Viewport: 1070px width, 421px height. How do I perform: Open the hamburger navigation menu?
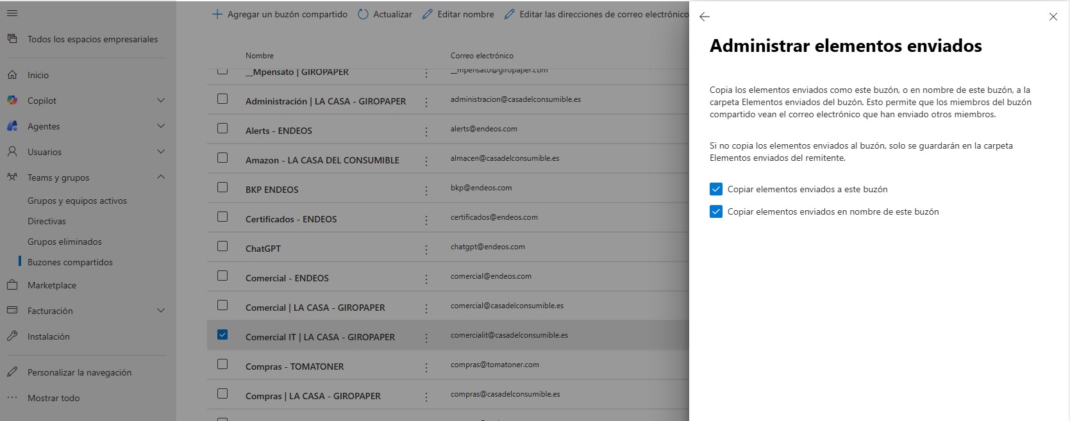12,13
